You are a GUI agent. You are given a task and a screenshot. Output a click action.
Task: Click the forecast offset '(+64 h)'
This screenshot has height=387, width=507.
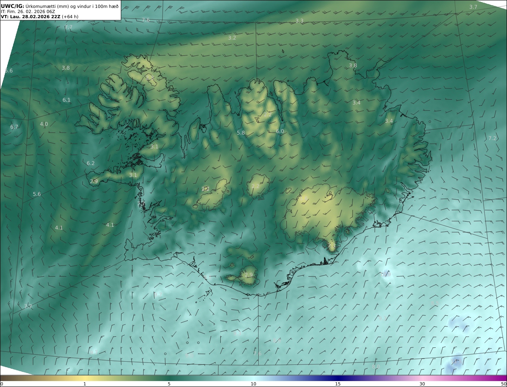coord(70,17)
